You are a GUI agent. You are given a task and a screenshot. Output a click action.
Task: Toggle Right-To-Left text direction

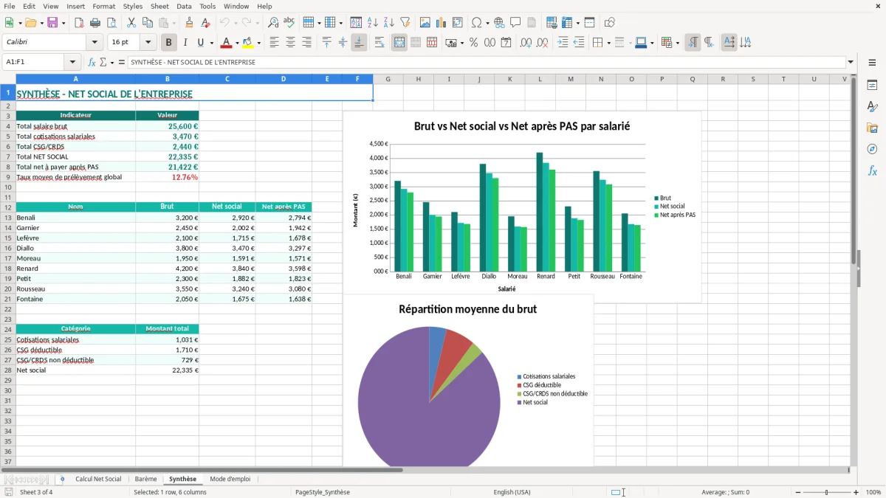[709, 43]
